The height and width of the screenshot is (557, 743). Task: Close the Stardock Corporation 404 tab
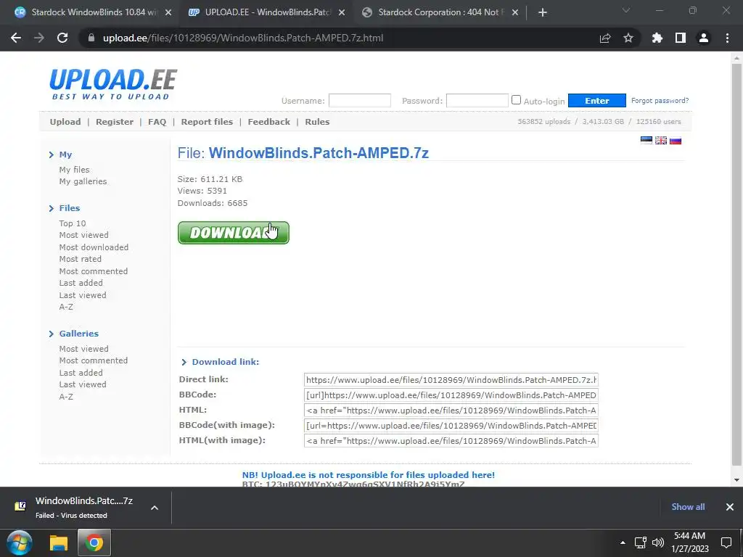[515, 13]
